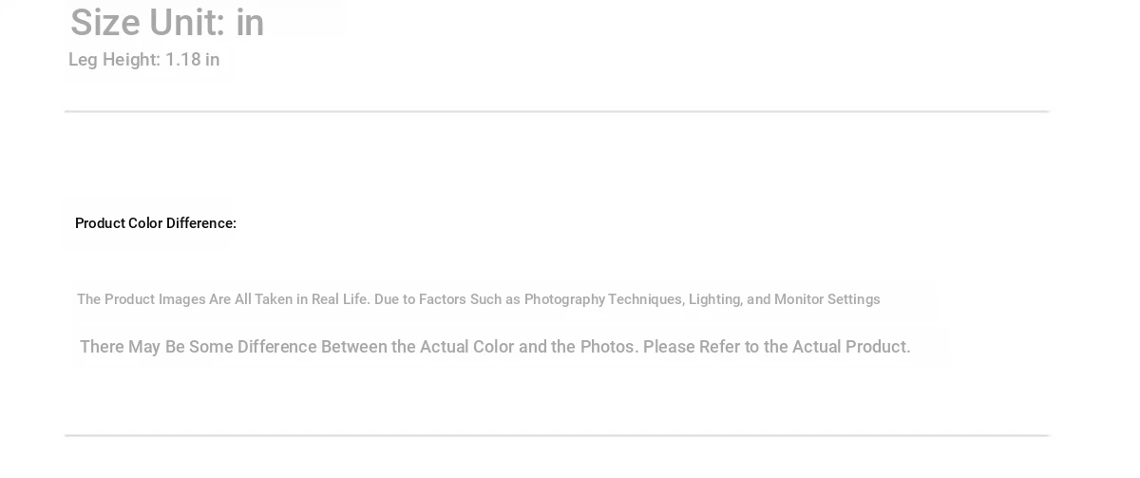Screen dimensions: 1140x478
Task: Click the "Leg Height: 1.18 in" text
Action: (143, 60)
